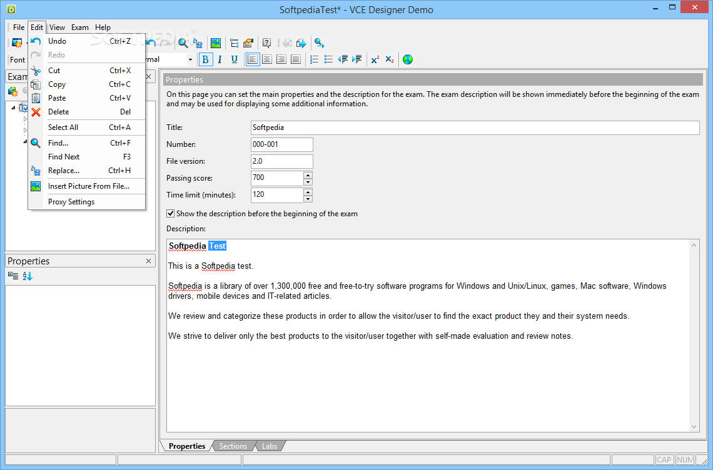Image resolution: width=713 pixels, height=470 pixels.
Task: Apply superscript formatting
Action: pos(375,59)
